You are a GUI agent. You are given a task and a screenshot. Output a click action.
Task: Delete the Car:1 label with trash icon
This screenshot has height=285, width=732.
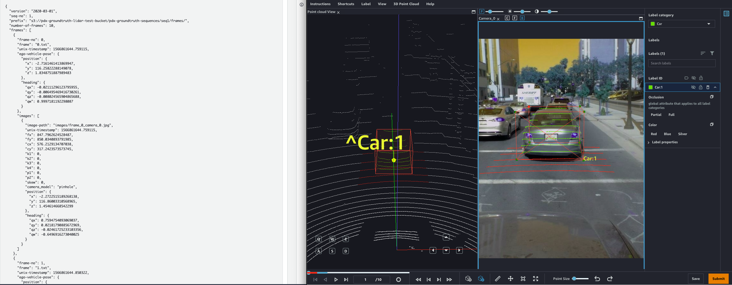click(x=708, y=87)
